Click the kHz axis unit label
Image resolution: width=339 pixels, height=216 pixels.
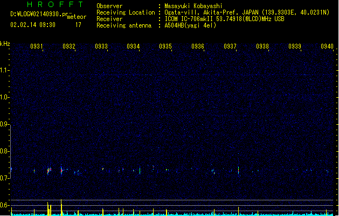5,44
